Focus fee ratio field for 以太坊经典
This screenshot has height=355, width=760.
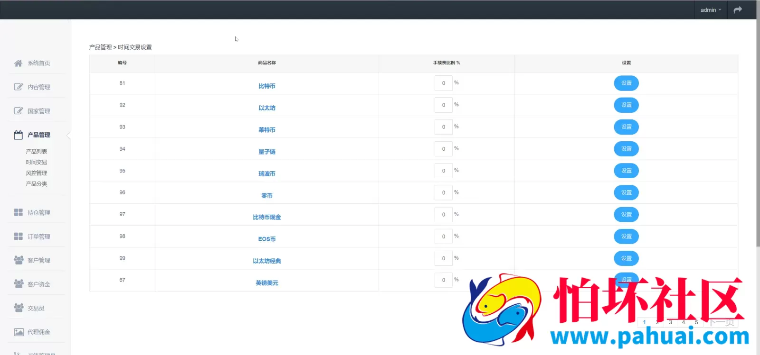tap(444, 258)
